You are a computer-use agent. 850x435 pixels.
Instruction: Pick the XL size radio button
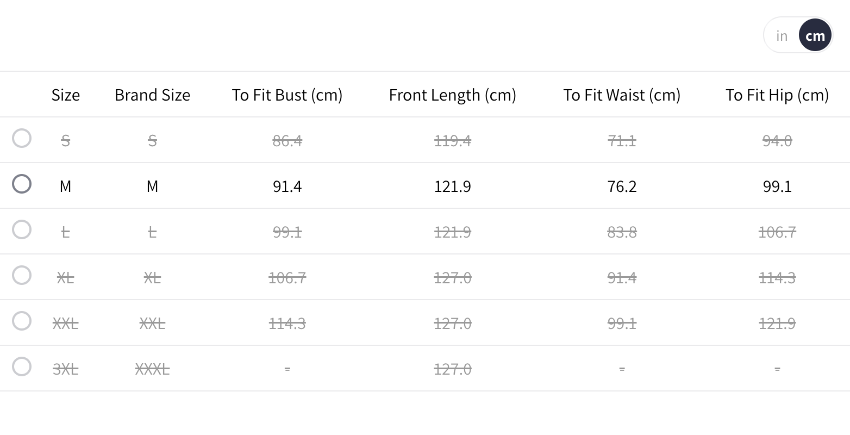point(22,275)
